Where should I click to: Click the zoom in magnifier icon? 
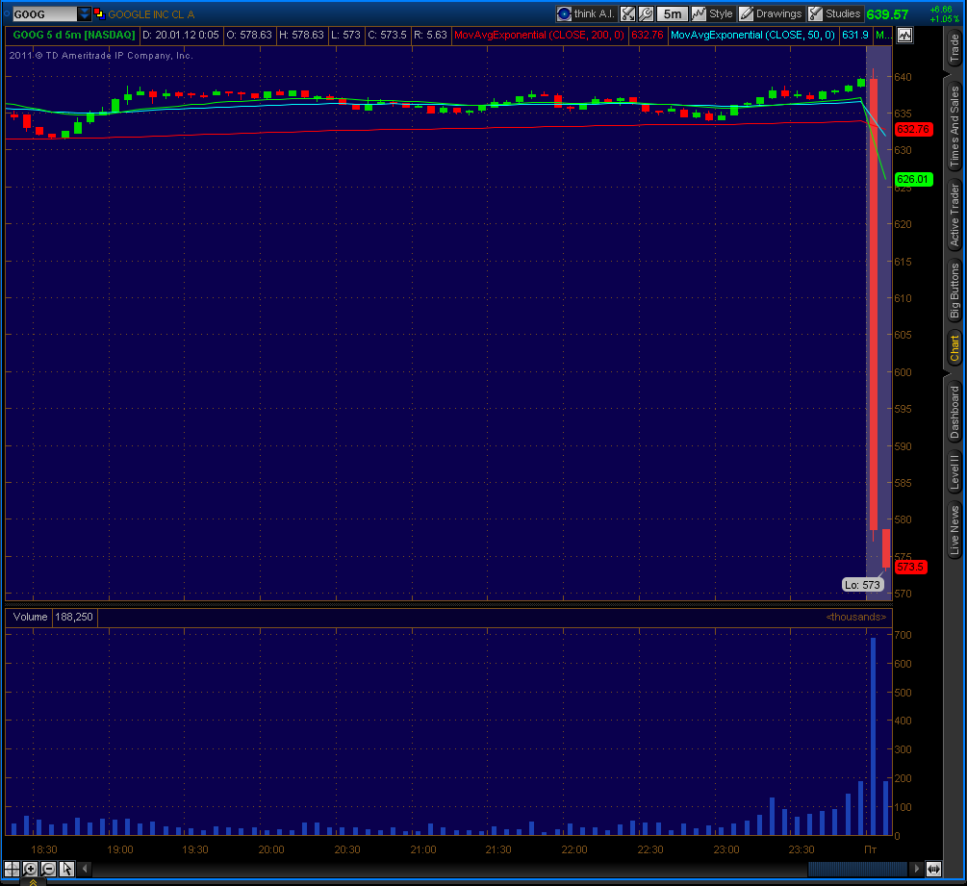tap(30, 869)
